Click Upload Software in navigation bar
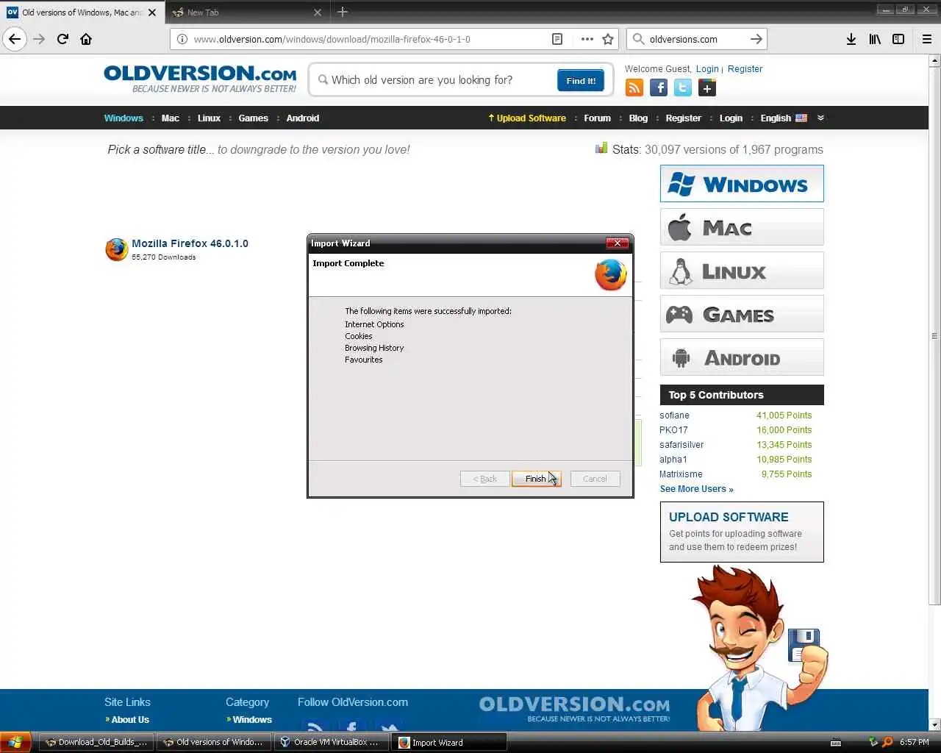 coord(527,118)
